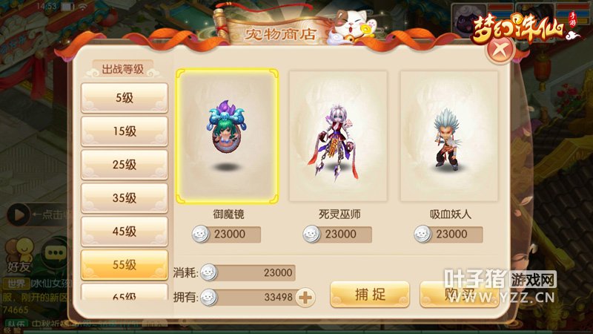The image size is (593, 334).
Task: Select the highlighted 55级 level tab
Action: click(125, 265)
